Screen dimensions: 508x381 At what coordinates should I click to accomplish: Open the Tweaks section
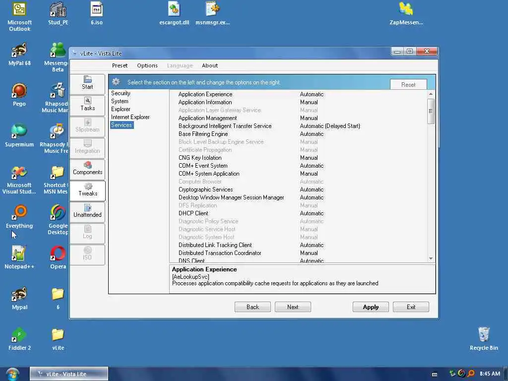pyautogui.click(x=87, y=190)
